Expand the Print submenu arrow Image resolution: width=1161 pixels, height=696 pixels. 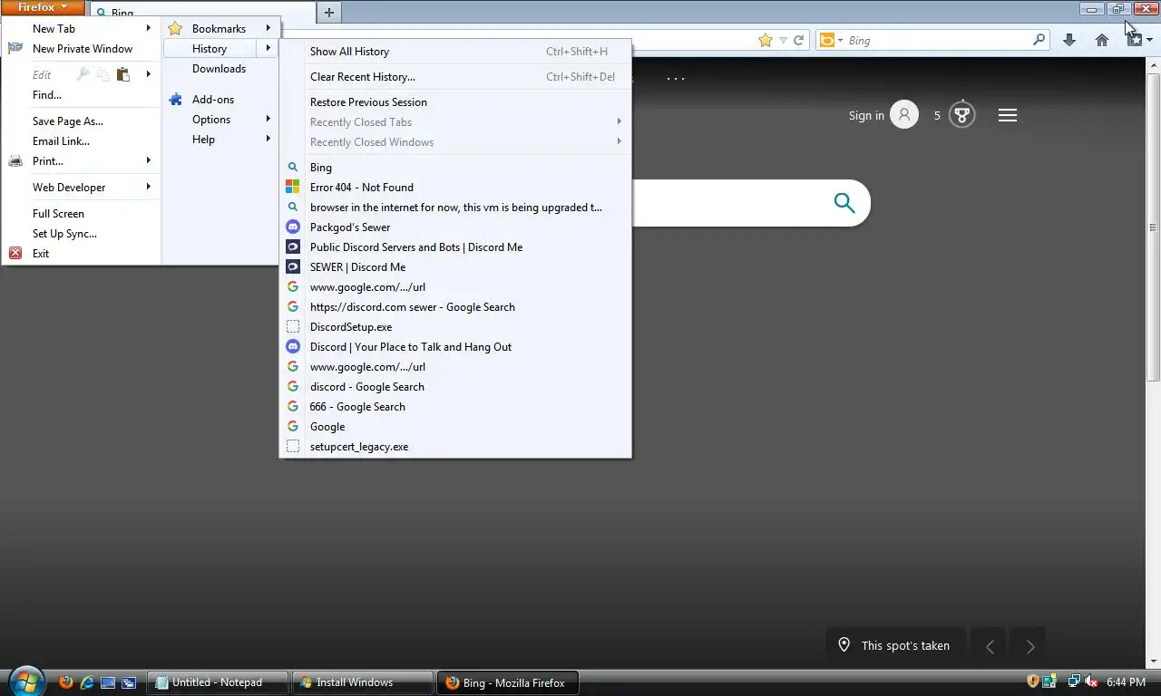click(149, 160)
